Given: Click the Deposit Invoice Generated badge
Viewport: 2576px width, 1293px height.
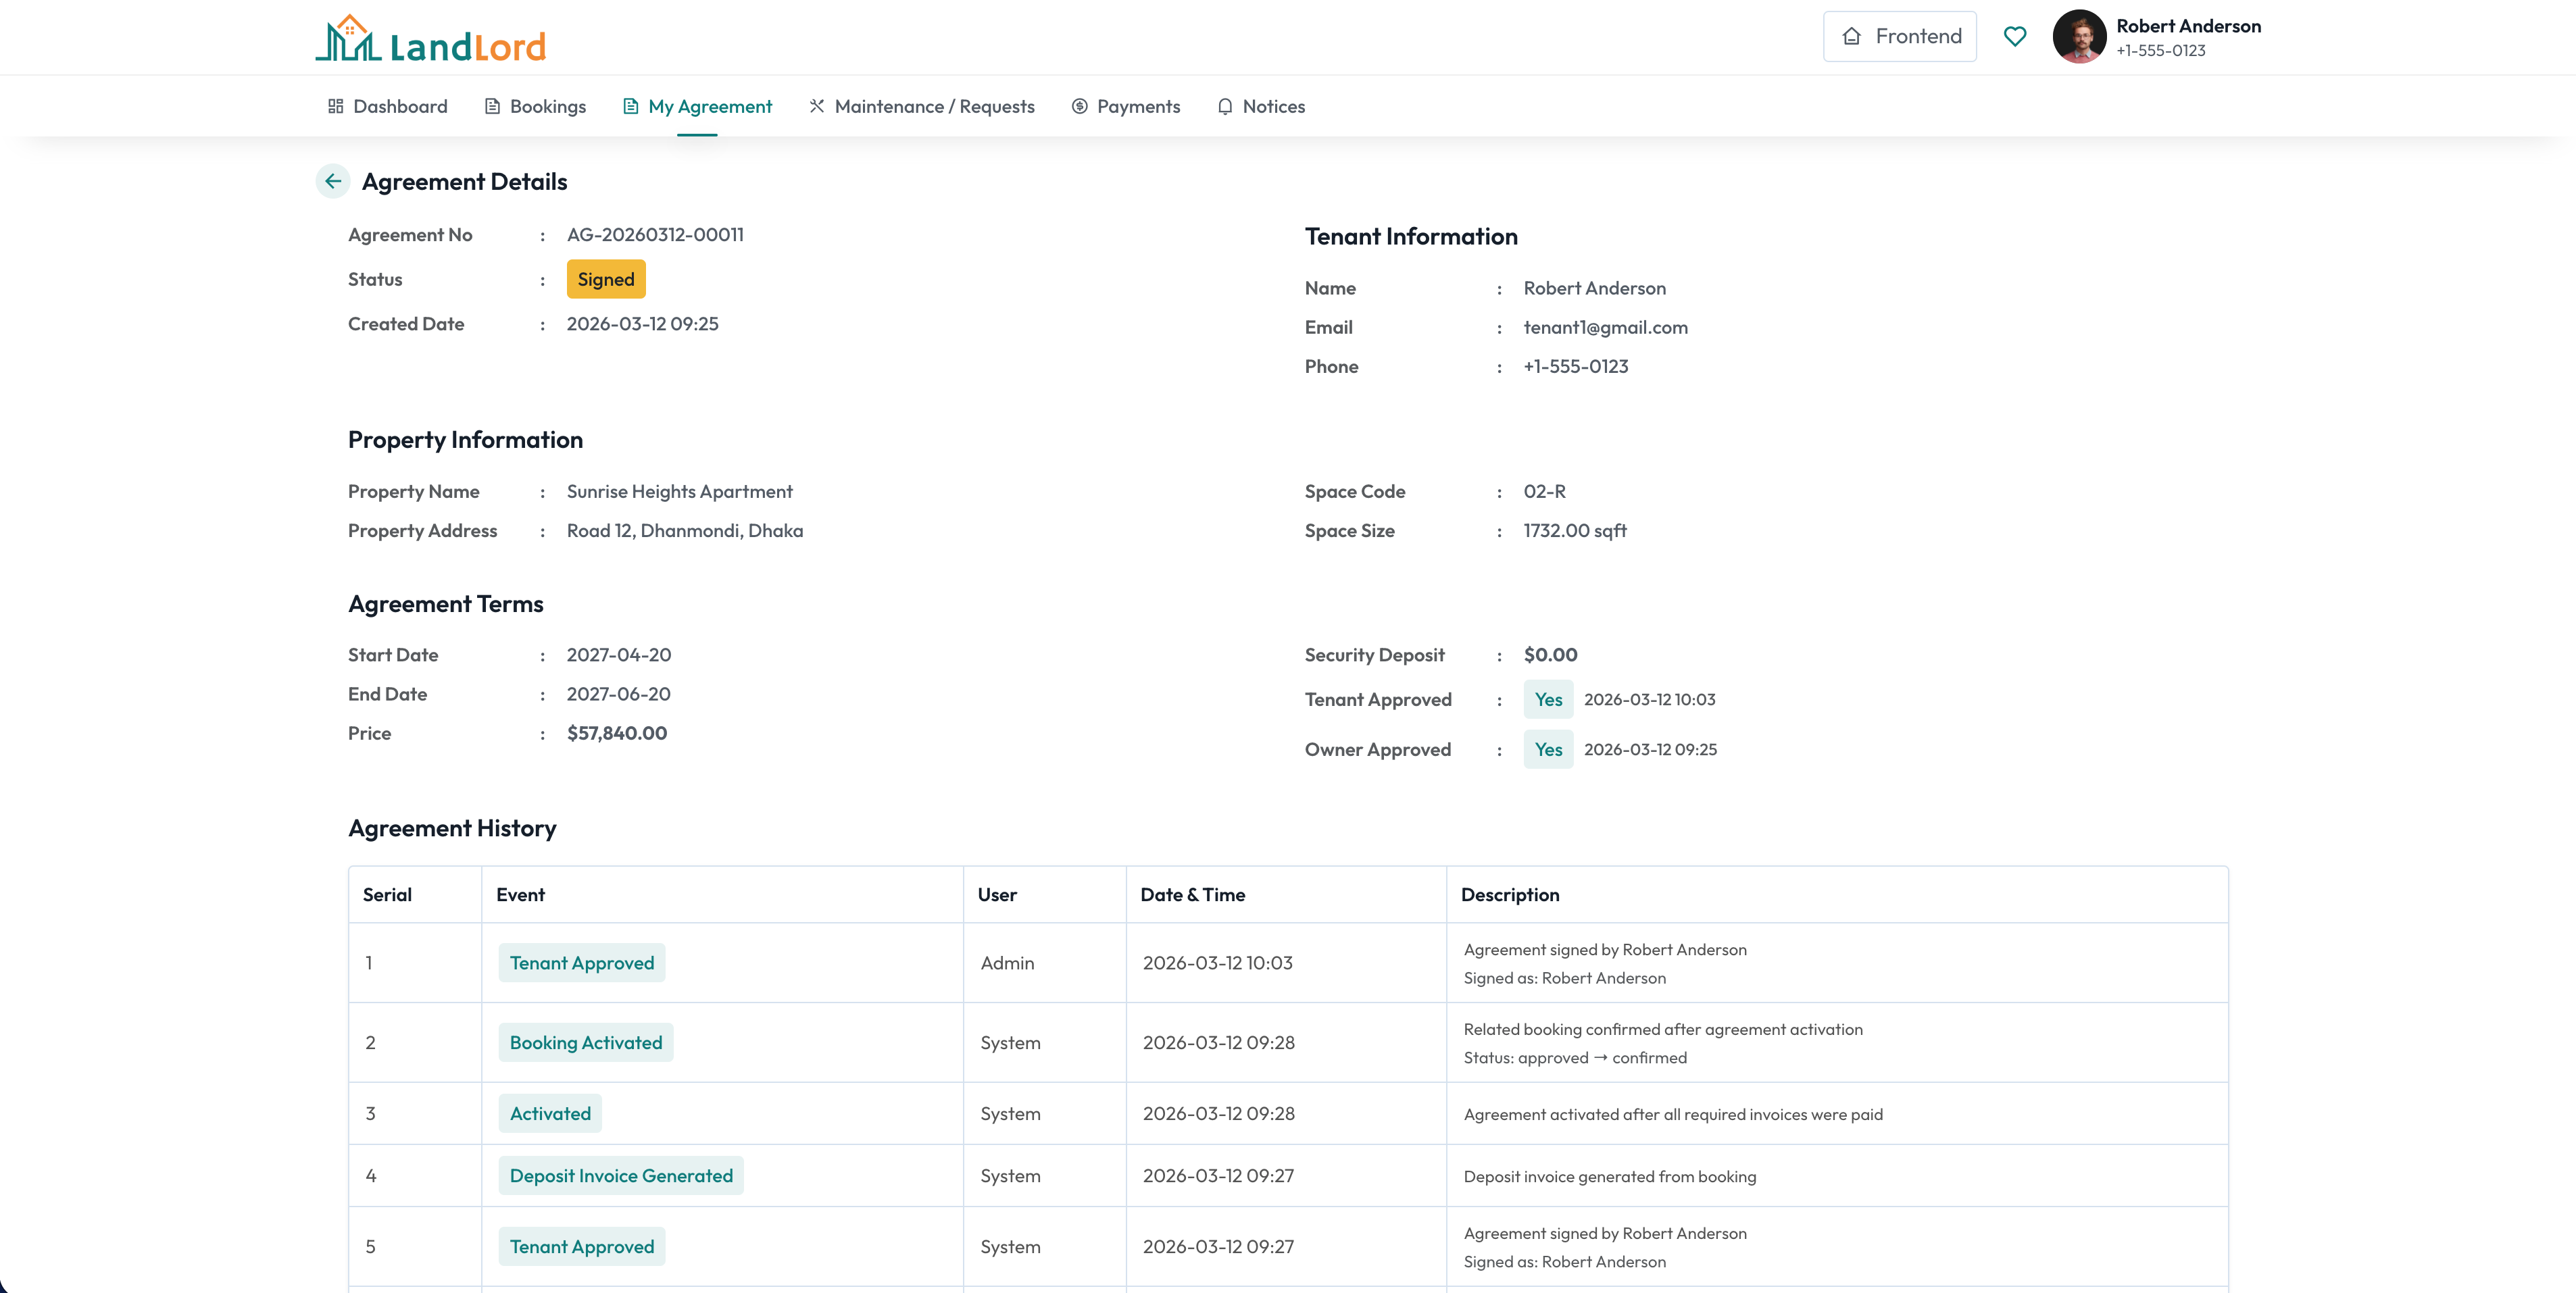Looking at the screenshot, I should point(620,1176).
